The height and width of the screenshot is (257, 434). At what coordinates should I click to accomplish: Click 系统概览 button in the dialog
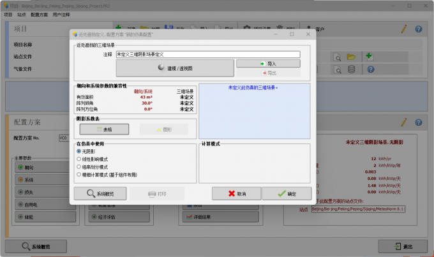[x=100, y=194]
